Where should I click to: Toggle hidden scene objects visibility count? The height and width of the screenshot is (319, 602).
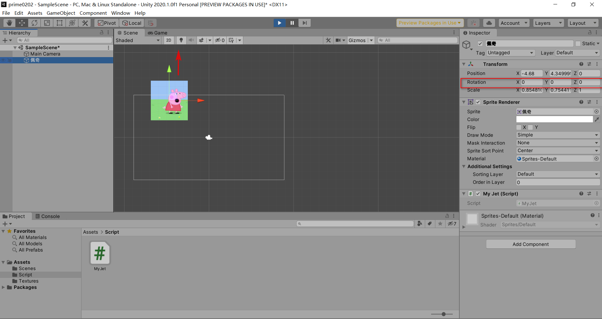click(220, 40)
